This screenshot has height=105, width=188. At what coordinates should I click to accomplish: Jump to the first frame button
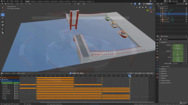(x=73, y=73)
